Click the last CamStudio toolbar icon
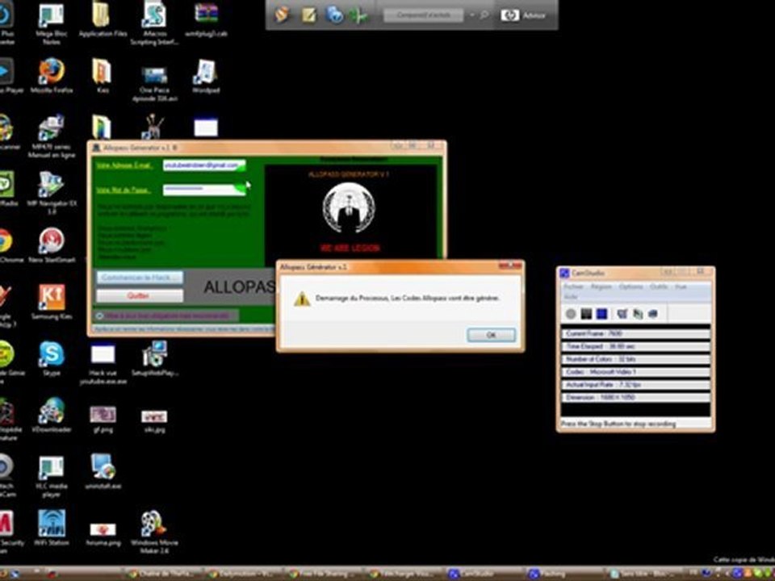This screenshot has height=581, width=775. click(653, 314)
